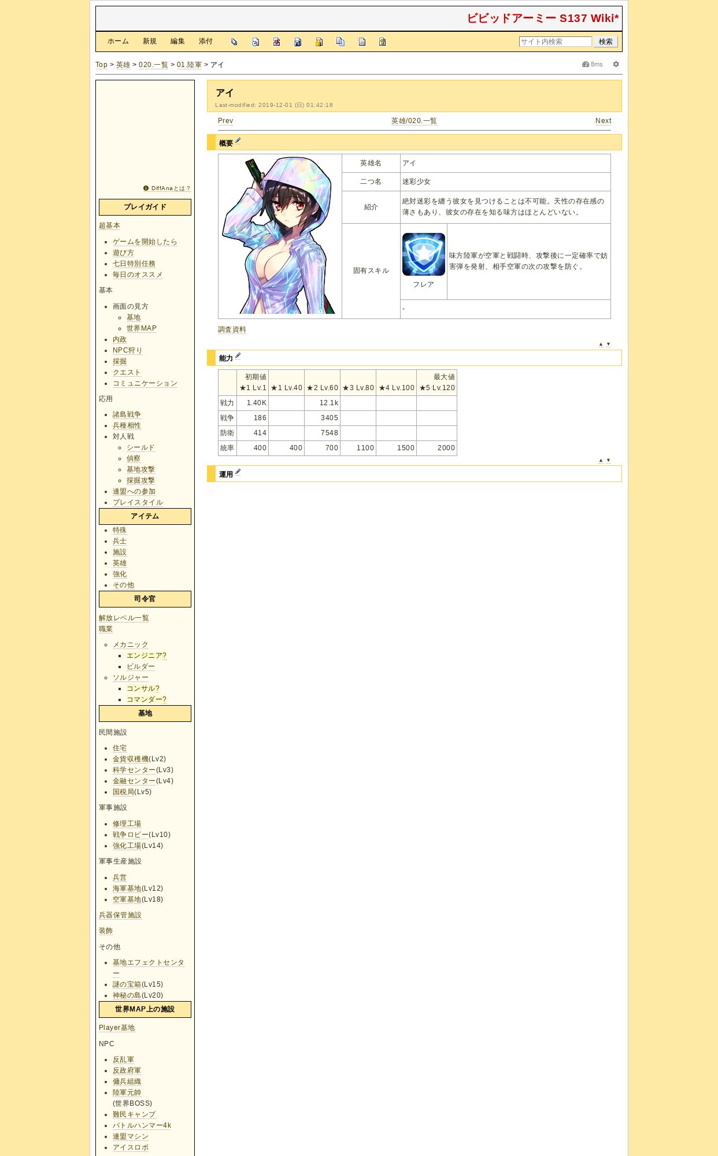This screenshot has height=1156, width=718.
Task: Open 戦争ロビー sidebar link
Action: pyautogui.click(x=131, y=835)
